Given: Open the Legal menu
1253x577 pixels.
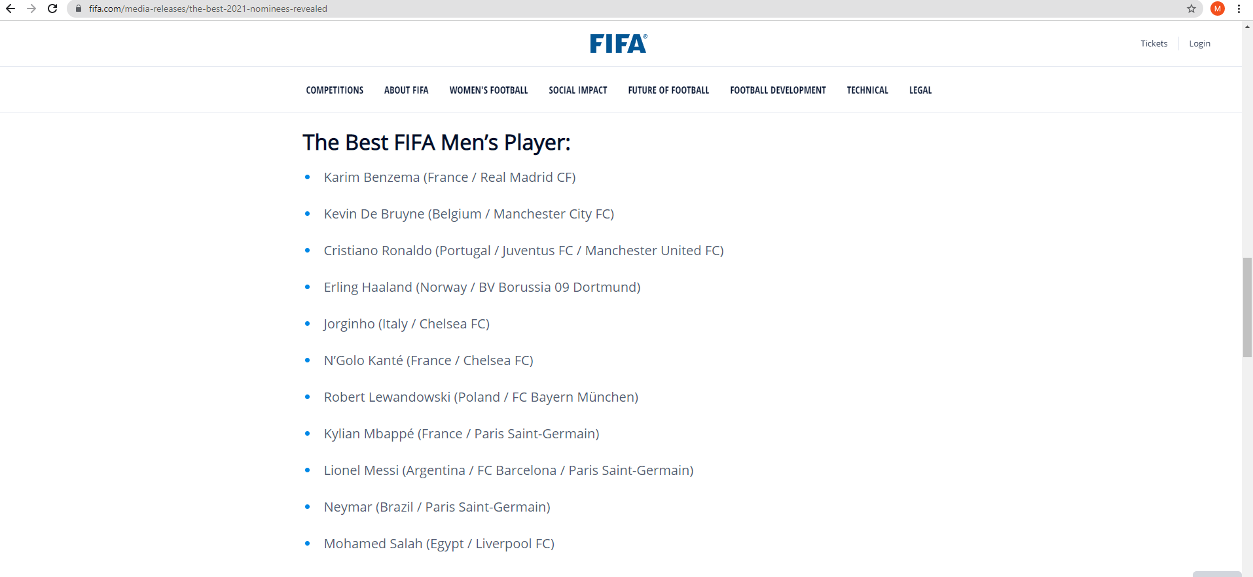Looking at the screenshot, I should point(920,90).
